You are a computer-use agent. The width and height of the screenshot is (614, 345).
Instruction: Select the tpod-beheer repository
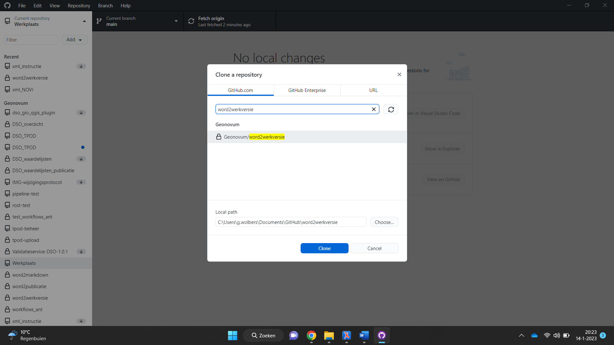tap(46, 229)
